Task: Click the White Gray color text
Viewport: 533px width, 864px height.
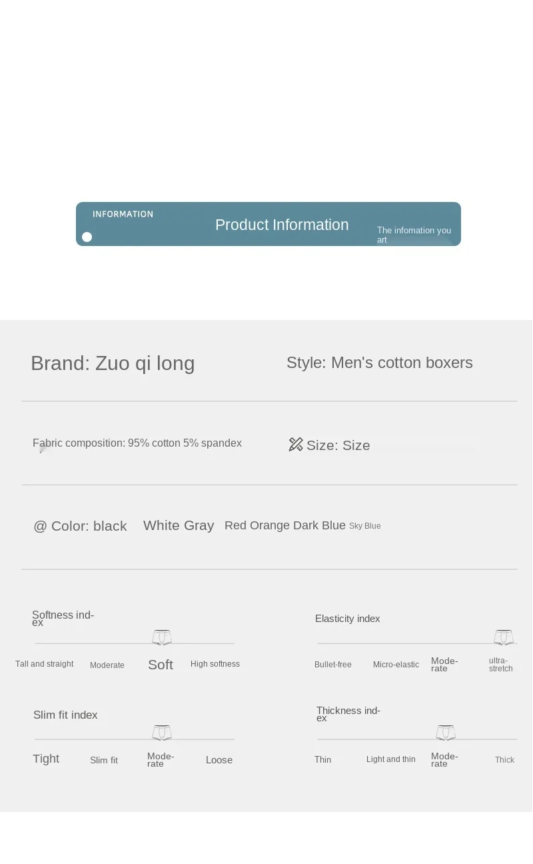Action: coord(179,525)
